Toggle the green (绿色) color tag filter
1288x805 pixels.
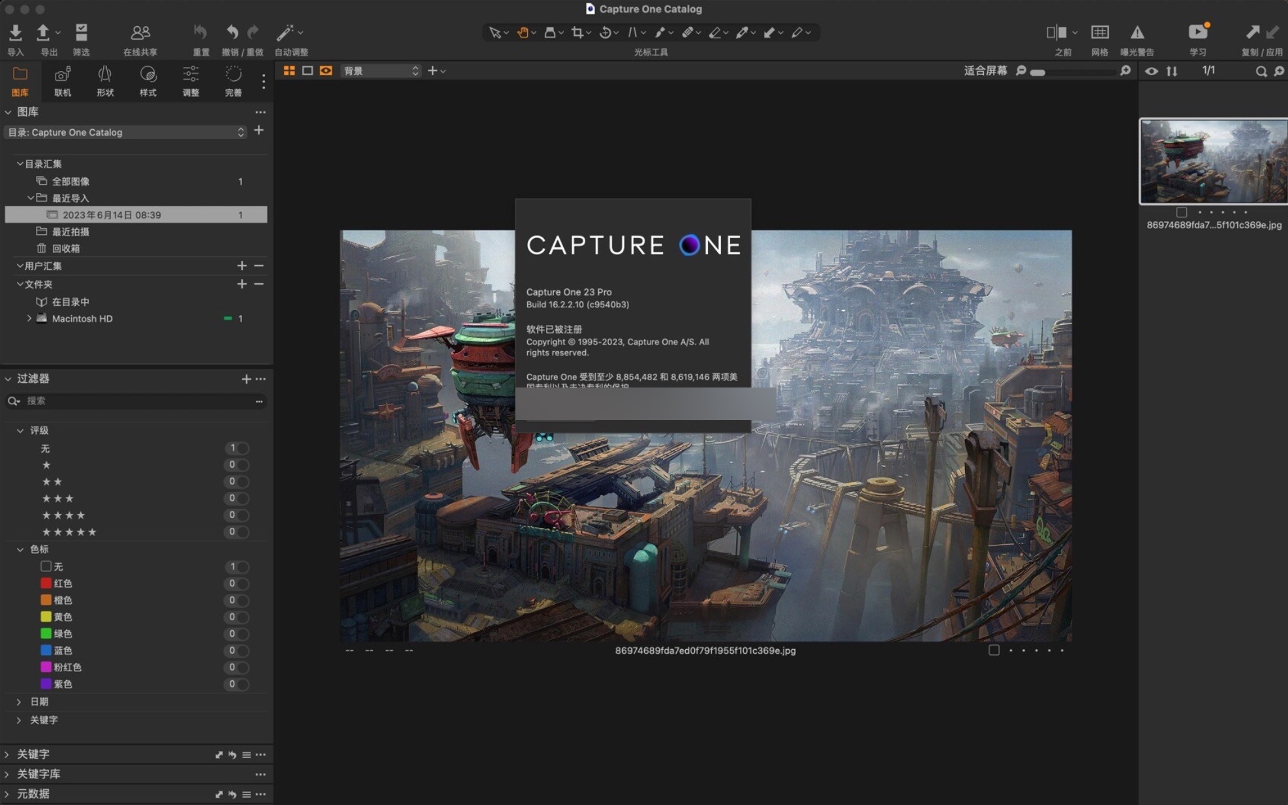click(236, 633)
